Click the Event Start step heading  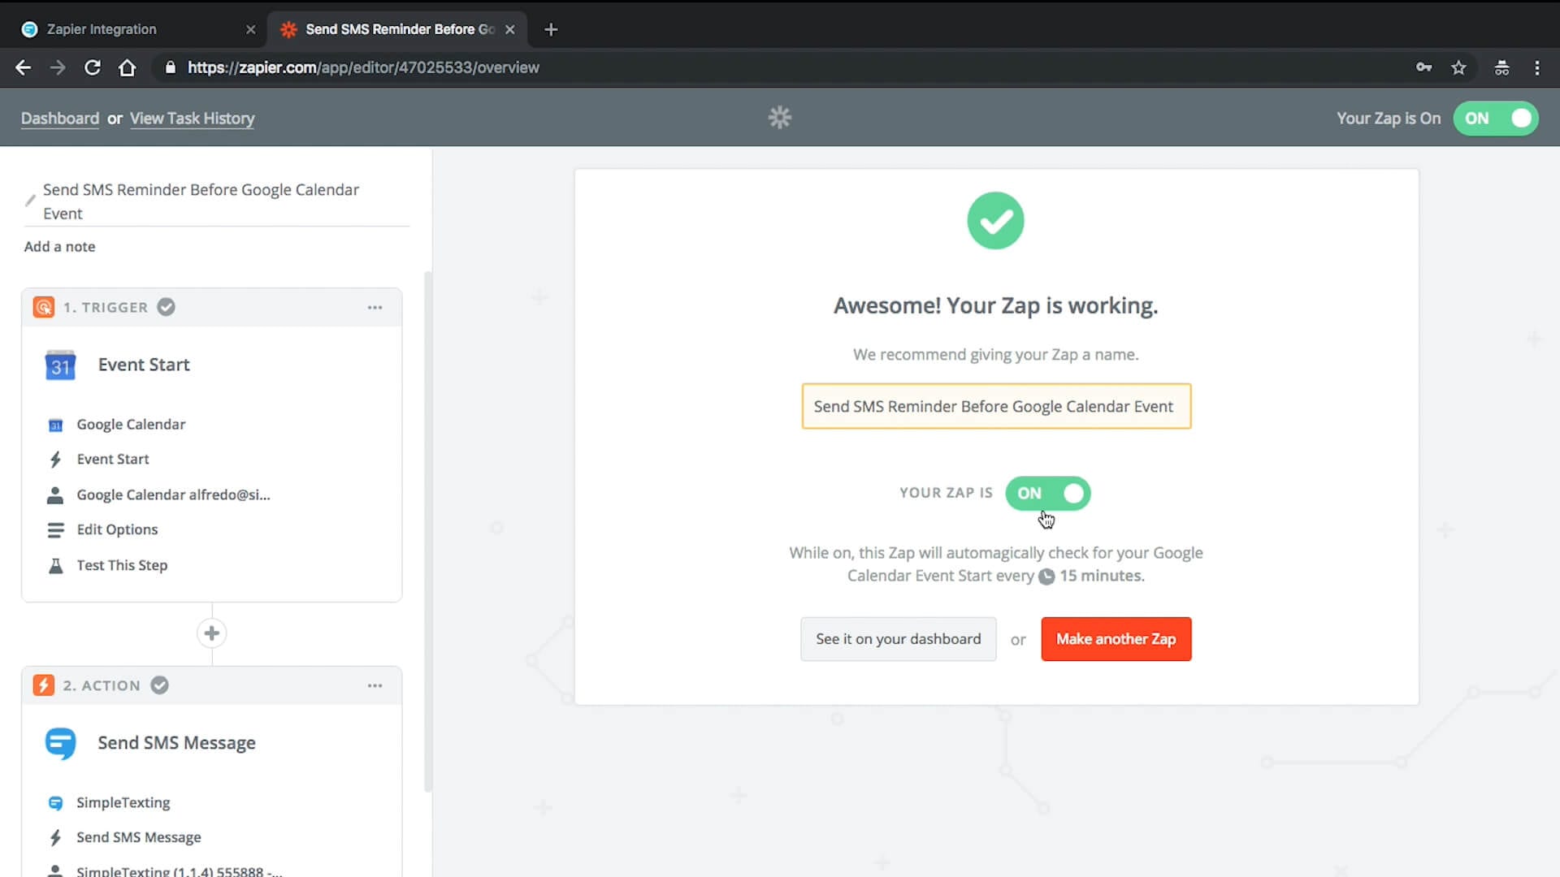(144, 365)
